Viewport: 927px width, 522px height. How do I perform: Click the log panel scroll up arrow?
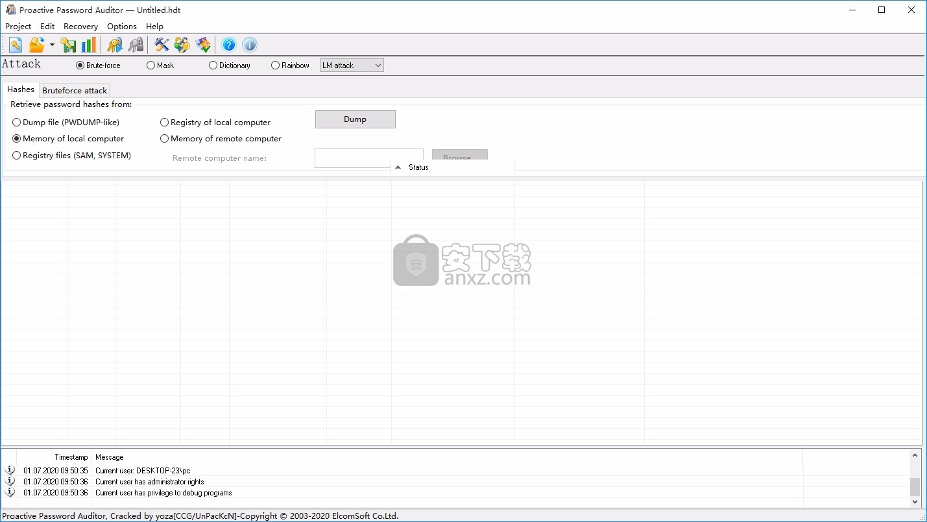pos(915,455)
